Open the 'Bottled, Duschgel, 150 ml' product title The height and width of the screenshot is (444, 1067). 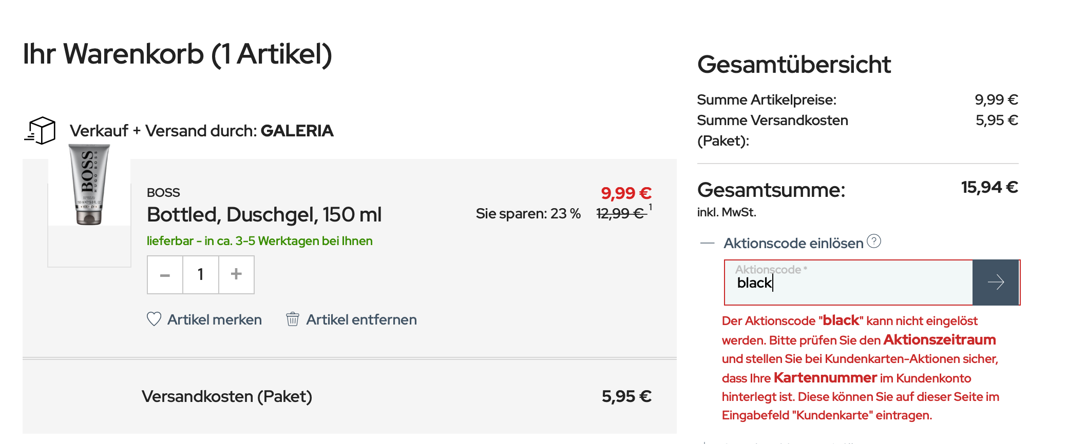click(264, 215)
